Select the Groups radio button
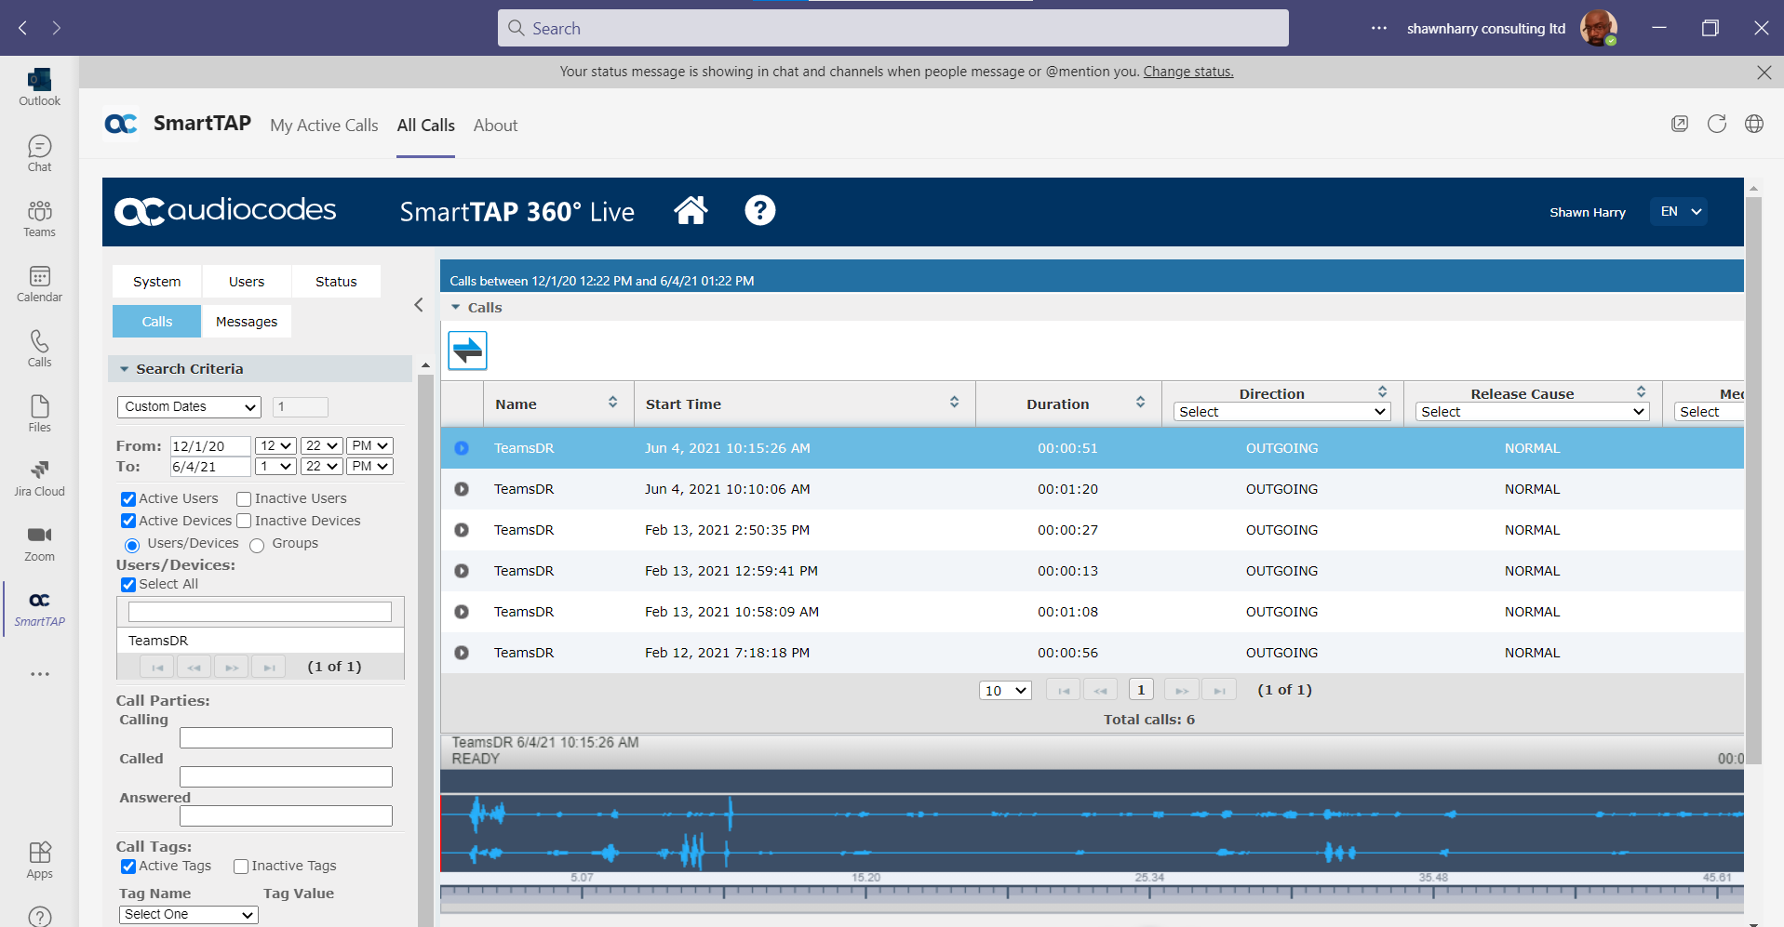This screenshot has height=927, width=1784. pos(257,545)
